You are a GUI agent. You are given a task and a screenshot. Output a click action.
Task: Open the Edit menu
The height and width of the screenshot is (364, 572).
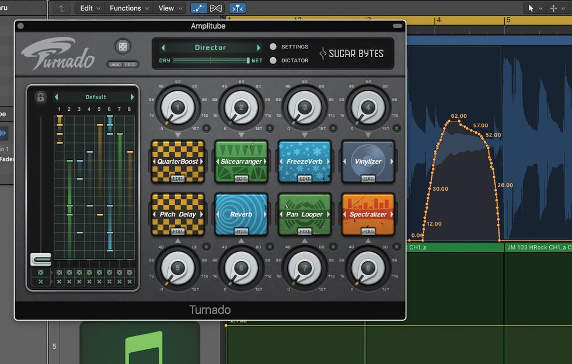point(90,8)
